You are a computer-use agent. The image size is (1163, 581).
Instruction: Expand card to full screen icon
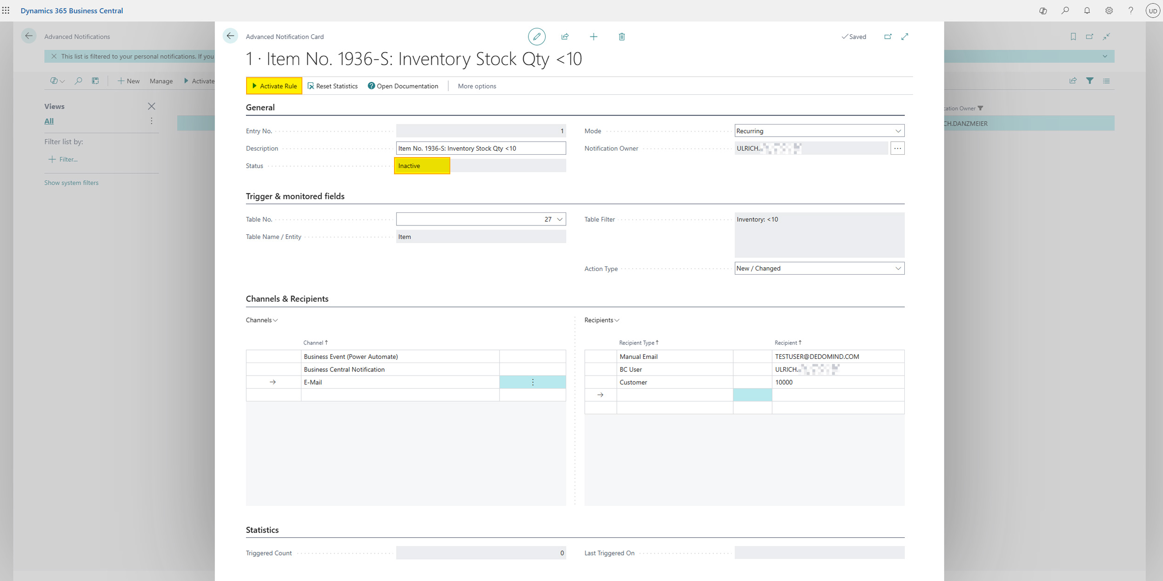coord(905,37)
